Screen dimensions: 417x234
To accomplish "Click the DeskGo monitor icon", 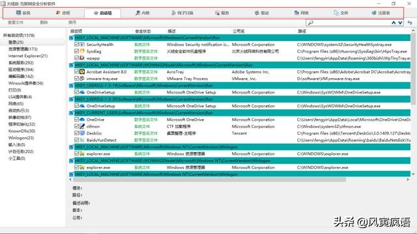I will [82, 133].
